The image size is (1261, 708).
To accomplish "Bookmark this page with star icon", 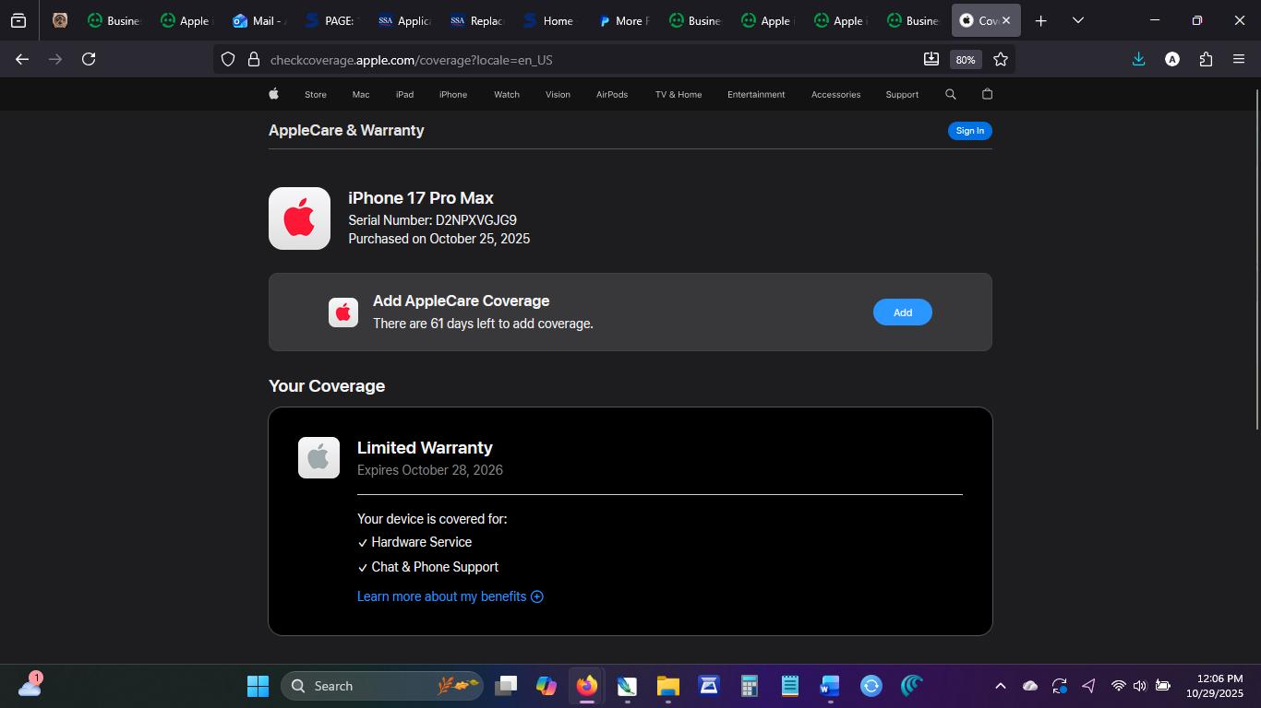I will tap(1001, 59).
